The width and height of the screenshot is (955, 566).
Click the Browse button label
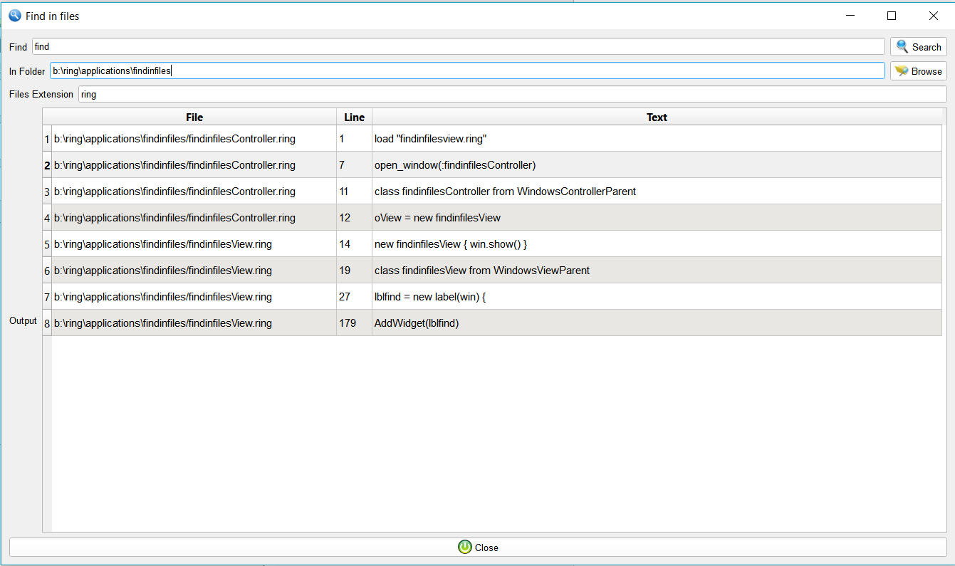point(927,71)
